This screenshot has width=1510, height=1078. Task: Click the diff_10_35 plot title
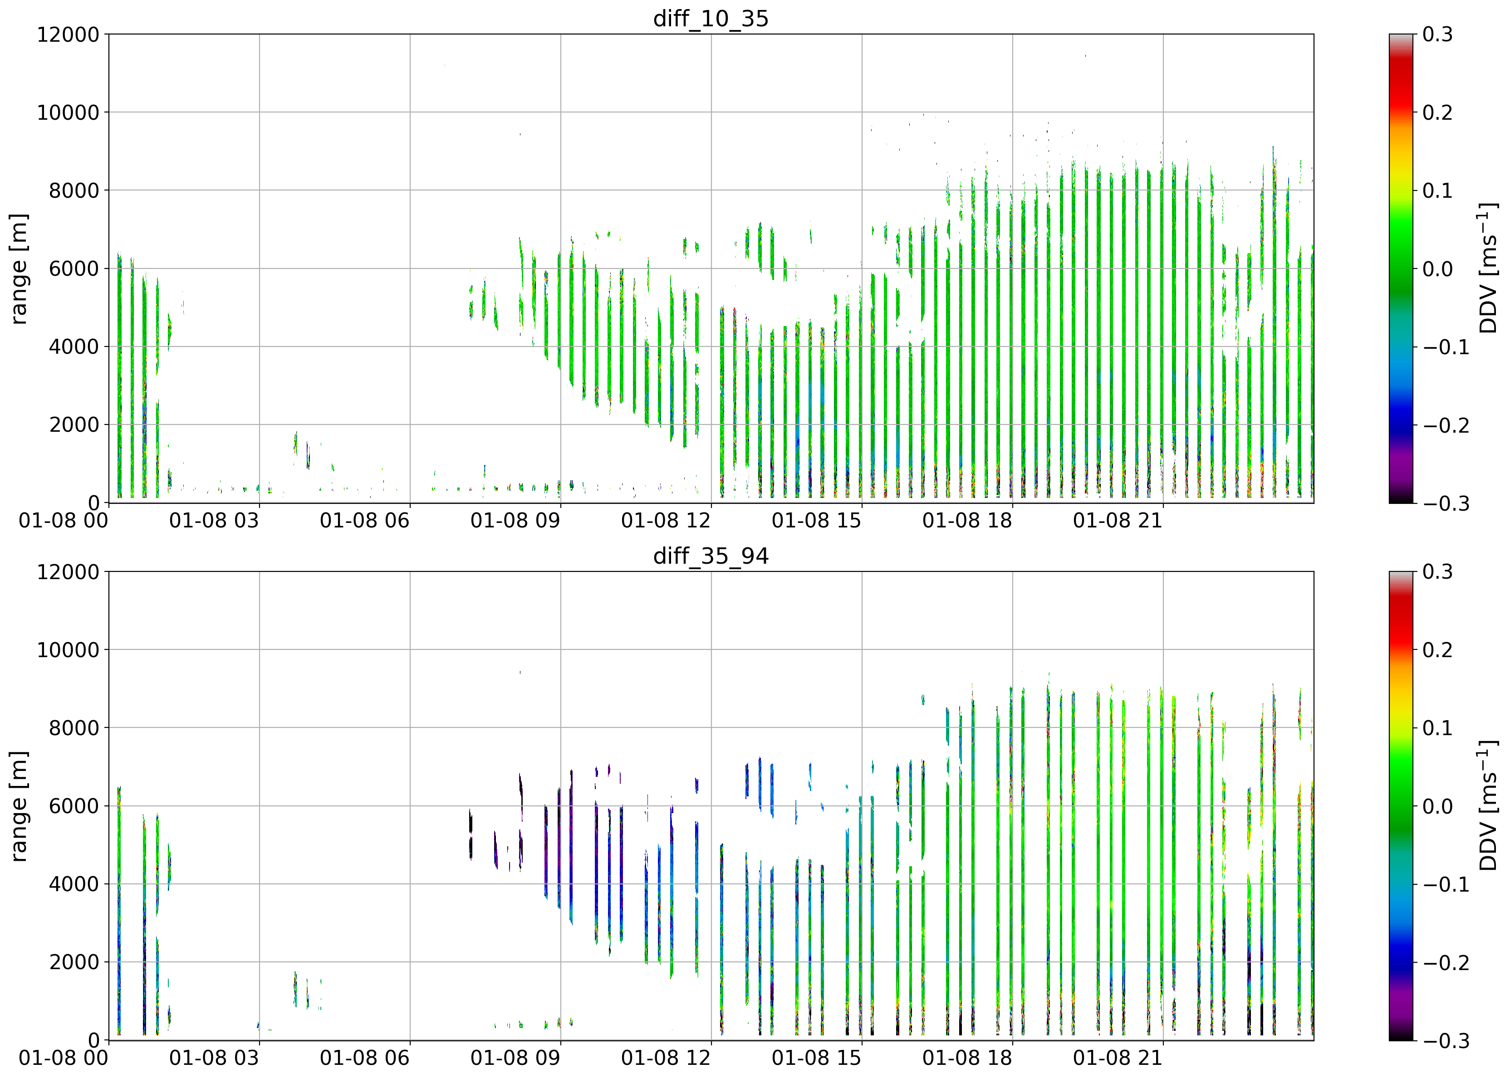(x=711, y=18)
